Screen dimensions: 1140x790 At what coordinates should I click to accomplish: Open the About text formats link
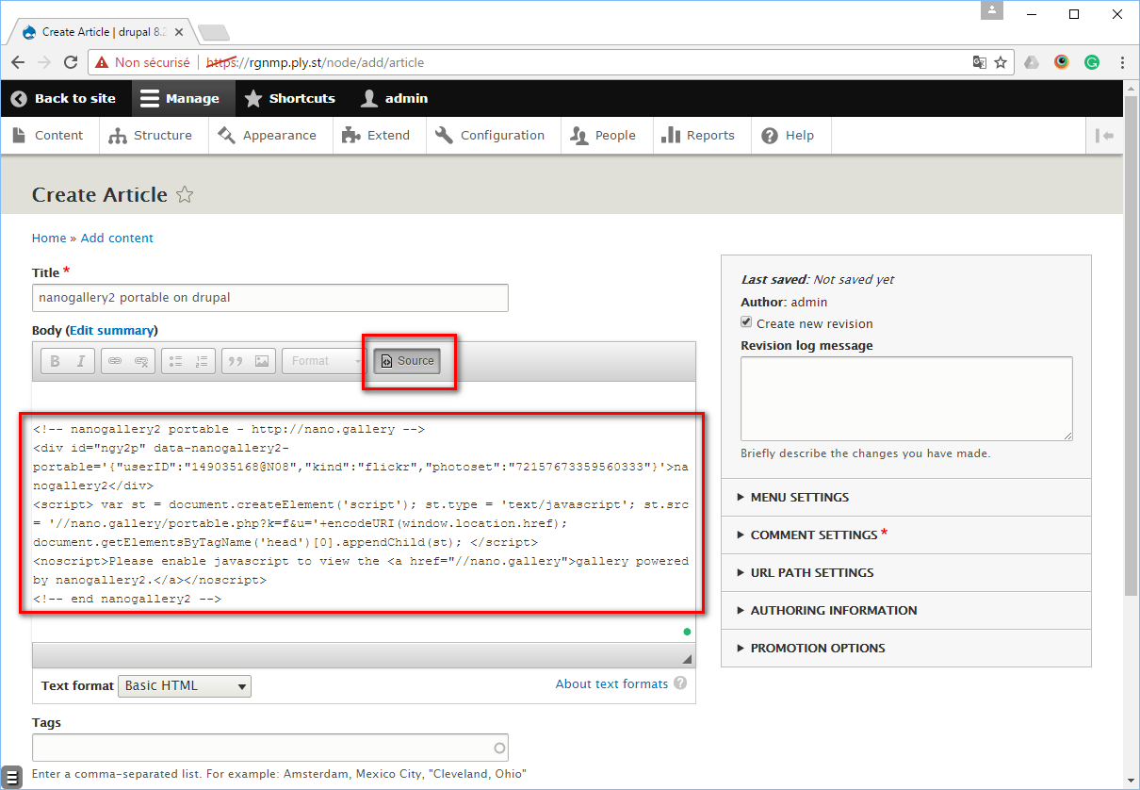point(611,684)
